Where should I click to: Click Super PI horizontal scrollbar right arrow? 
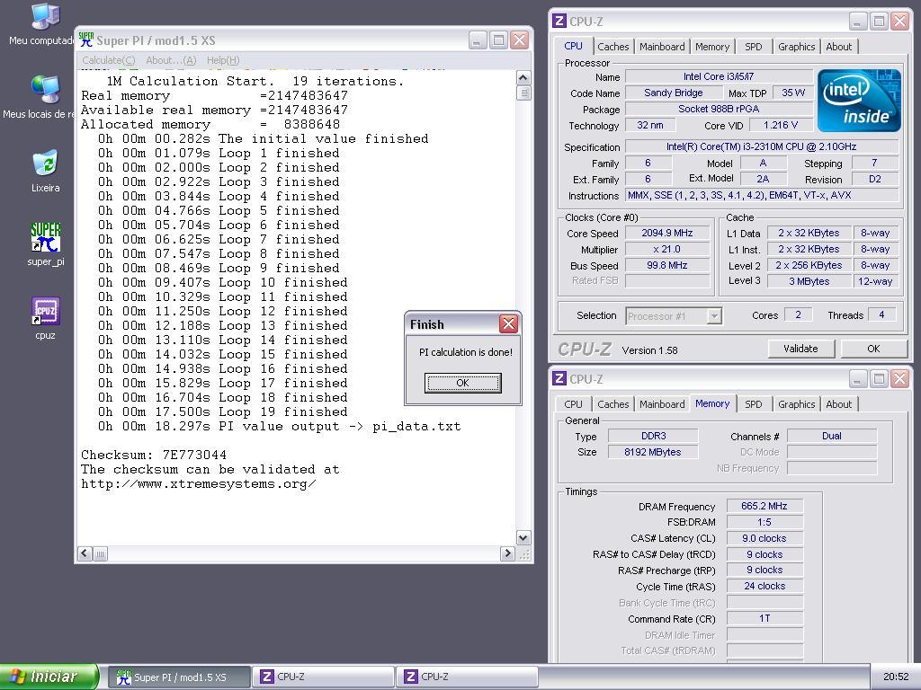[x=507, y=553]
